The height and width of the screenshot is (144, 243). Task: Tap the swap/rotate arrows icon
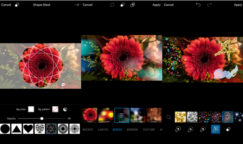[112, 5]
